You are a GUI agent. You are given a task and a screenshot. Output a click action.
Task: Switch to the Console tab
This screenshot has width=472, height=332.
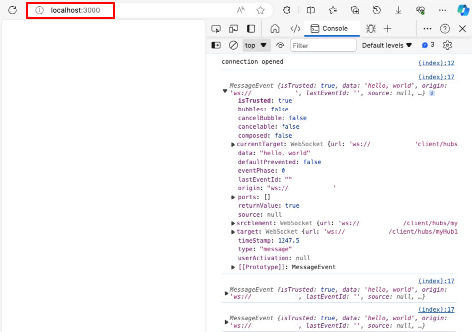click(332, 28)
